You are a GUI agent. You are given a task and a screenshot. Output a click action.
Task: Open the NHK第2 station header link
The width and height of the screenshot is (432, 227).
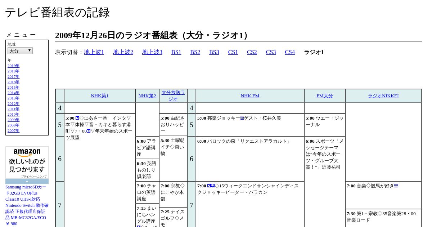pos(147,96)
